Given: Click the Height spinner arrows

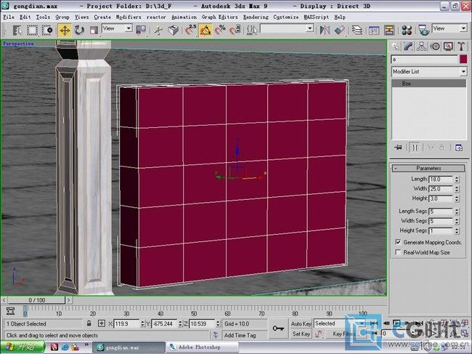Looking at the screenshot, I should [x=457, y=198].
